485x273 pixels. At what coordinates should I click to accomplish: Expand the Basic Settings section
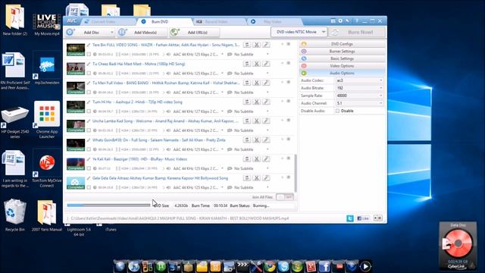point(342,58)
